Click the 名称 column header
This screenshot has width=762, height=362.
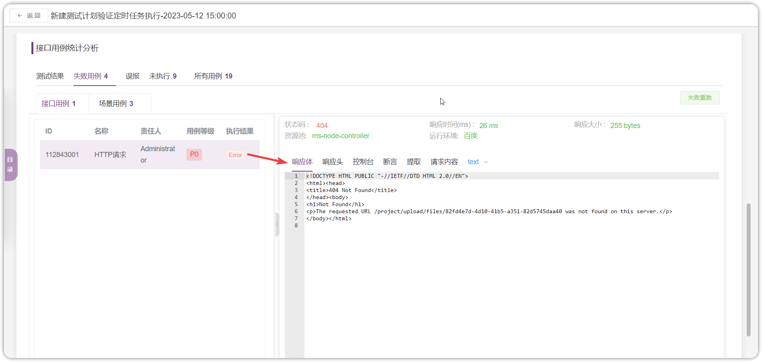[x=101, y=131]
